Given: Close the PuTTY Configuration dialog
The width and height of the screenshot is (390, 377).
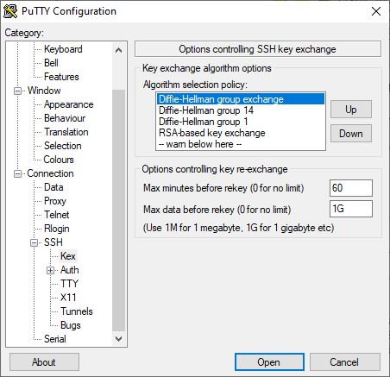Looking at the screenshot, I should (x=376, y=11).
